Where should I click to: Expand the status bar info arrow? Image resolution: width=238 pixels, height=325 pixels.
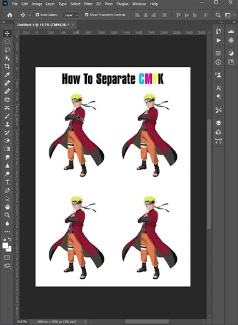click(86, 321)
